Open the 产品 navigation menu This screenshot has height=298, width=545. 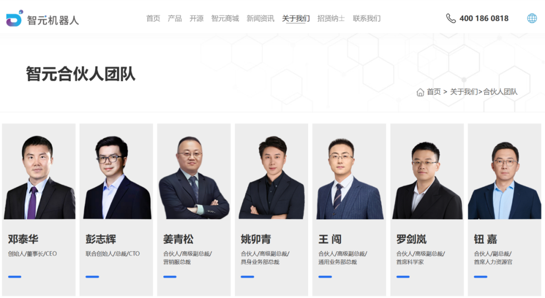click(x=175, y=19)
